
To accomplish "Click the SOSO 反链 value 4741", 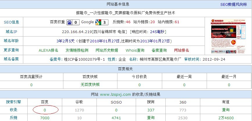I will pos(116,118).
